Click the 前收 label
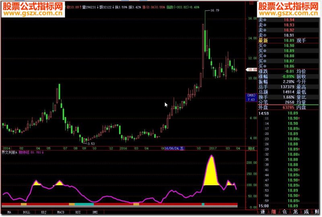This screenshot has height=217, width=322. 301,76
